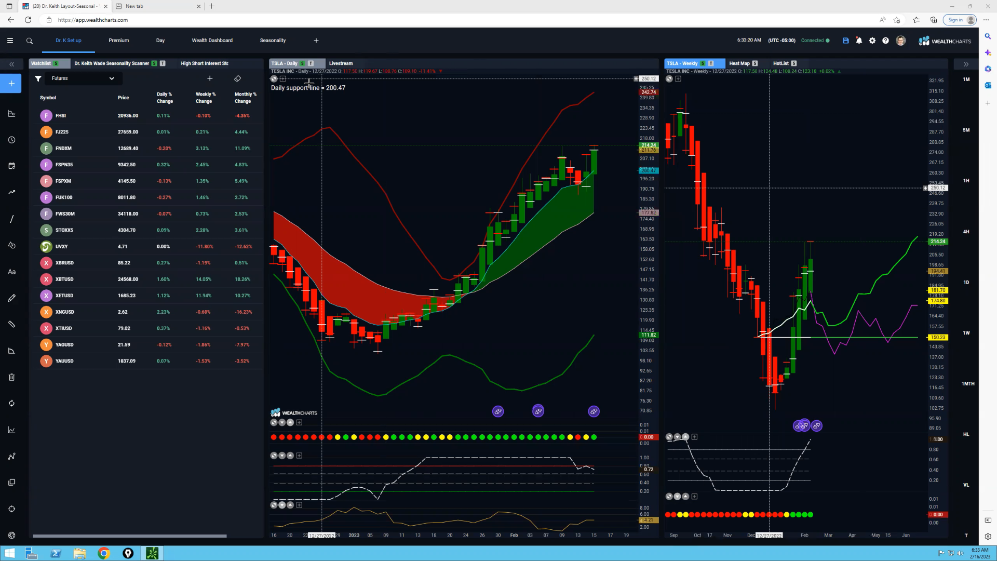Toggle the T badge on TSLA - Daily tab
Screen dimensions: 997x561
311,63
